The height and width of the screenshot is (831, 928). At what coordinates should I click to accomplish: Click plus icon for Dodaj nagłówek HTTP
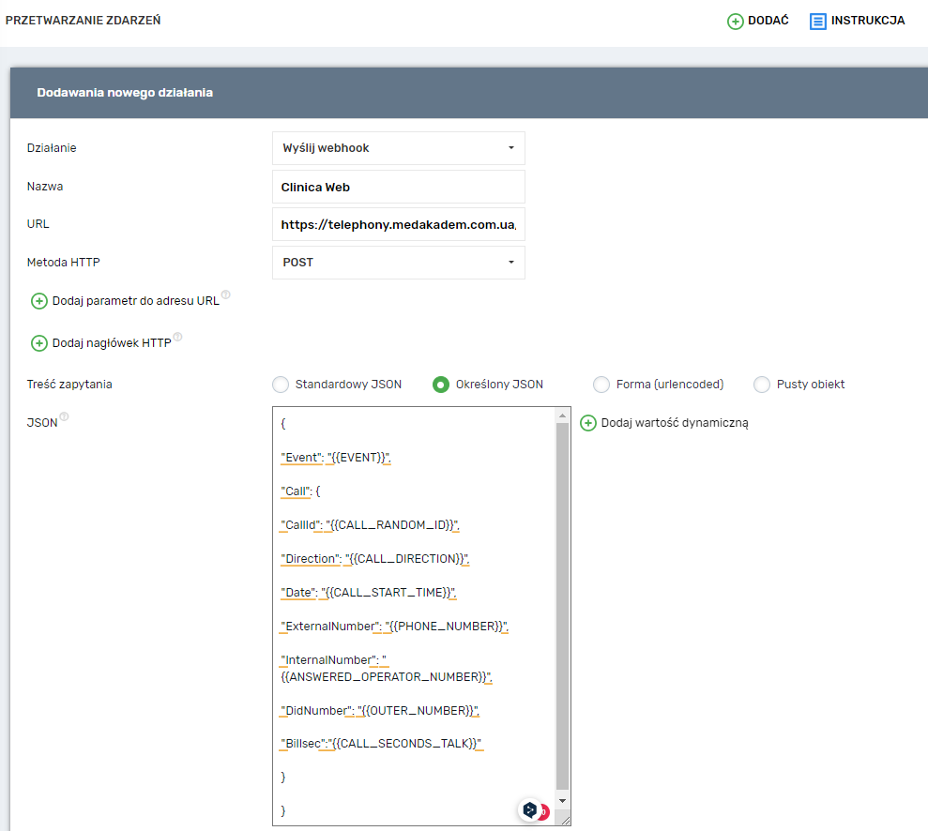[39, 343]
